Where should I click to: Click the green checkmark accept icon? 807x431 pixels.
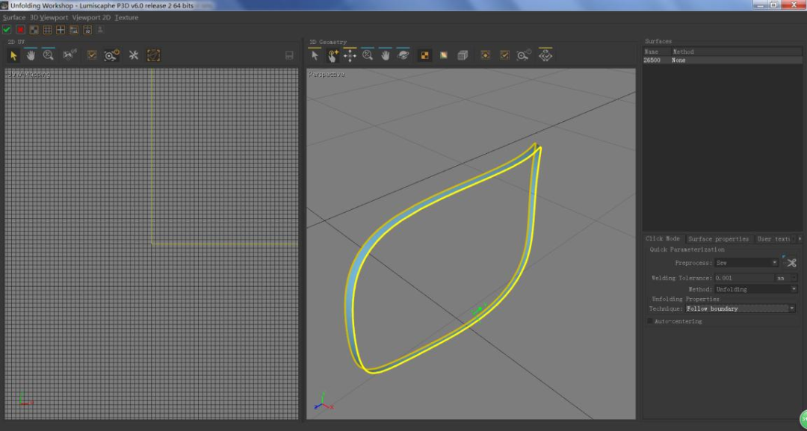[7, 30]
